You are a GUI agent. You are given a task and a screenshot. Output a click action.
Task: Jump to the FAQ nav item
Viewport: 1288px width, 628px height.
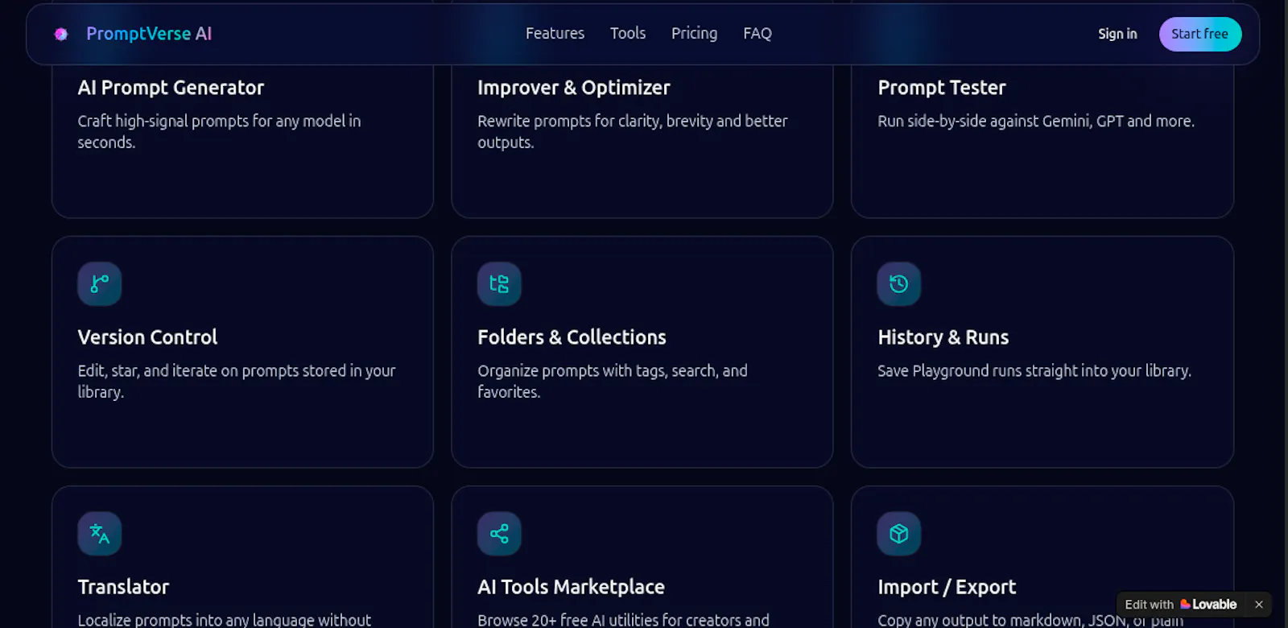click(x=758, y=33)
